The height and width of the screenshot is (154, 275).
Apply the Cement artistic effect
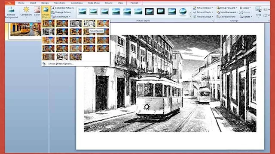tap(49, 48)
